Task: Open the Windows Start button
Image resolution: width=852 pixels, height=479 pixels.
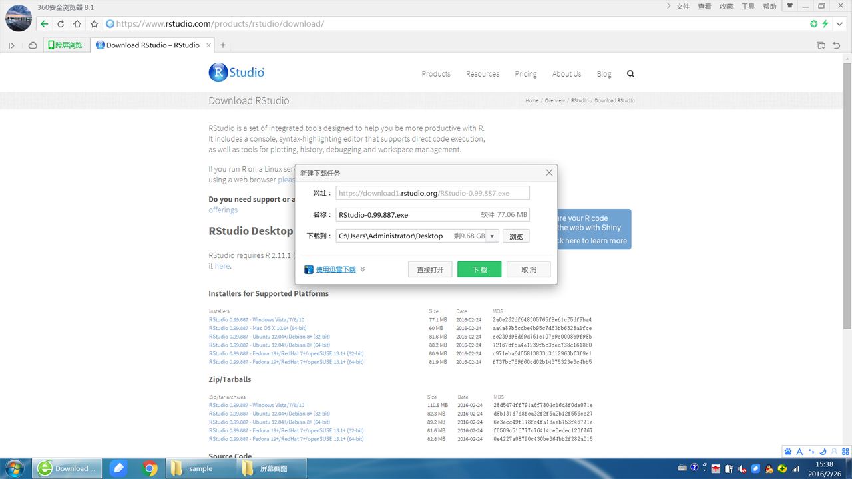Action: 13,468
